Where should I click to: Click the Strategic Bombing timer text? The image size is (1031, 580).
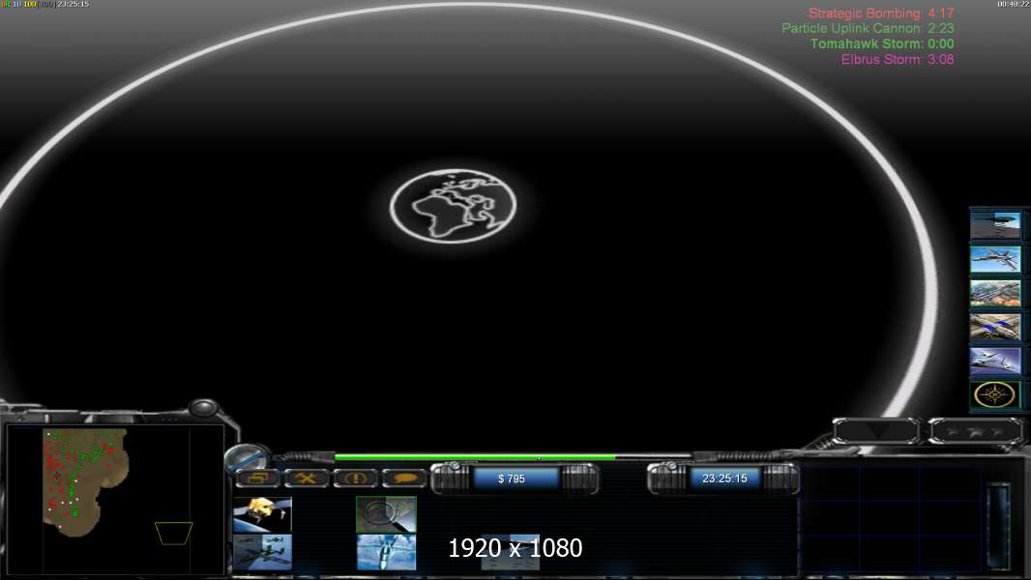click(881, 14)
